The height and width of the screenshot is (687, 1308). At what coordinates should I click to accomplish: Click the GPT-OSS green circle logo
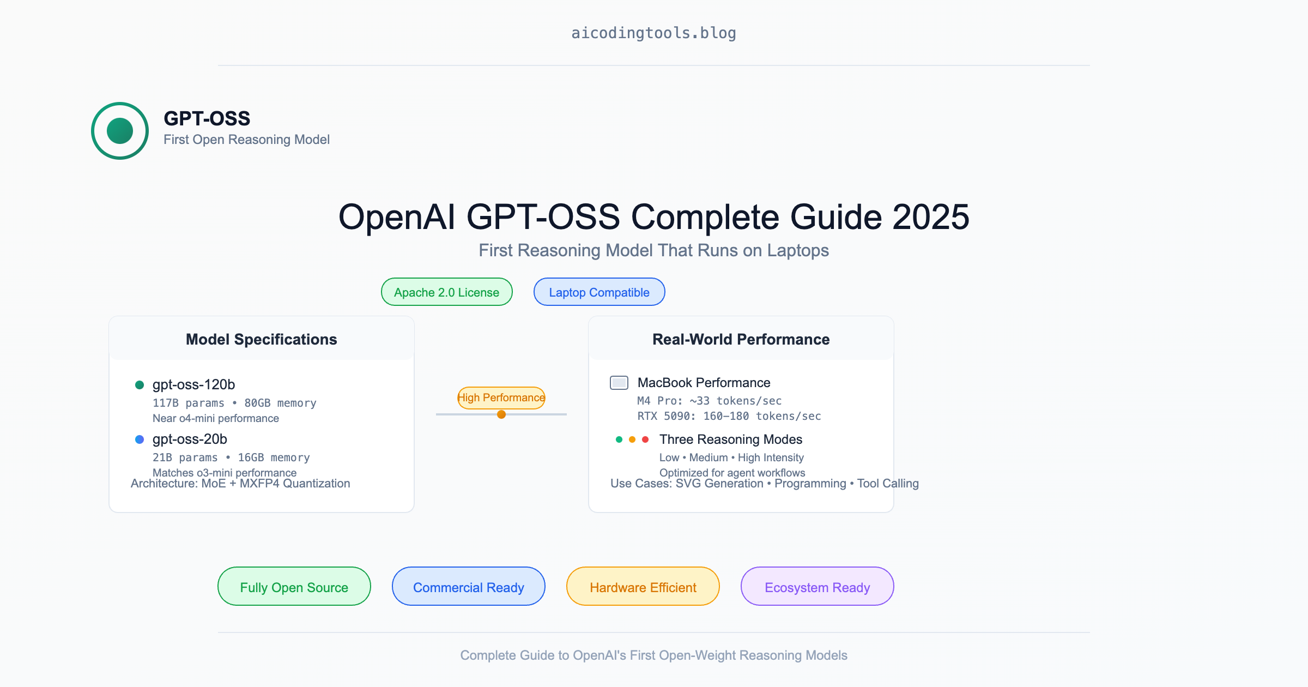pyautogui.click(x=120, y=131)
